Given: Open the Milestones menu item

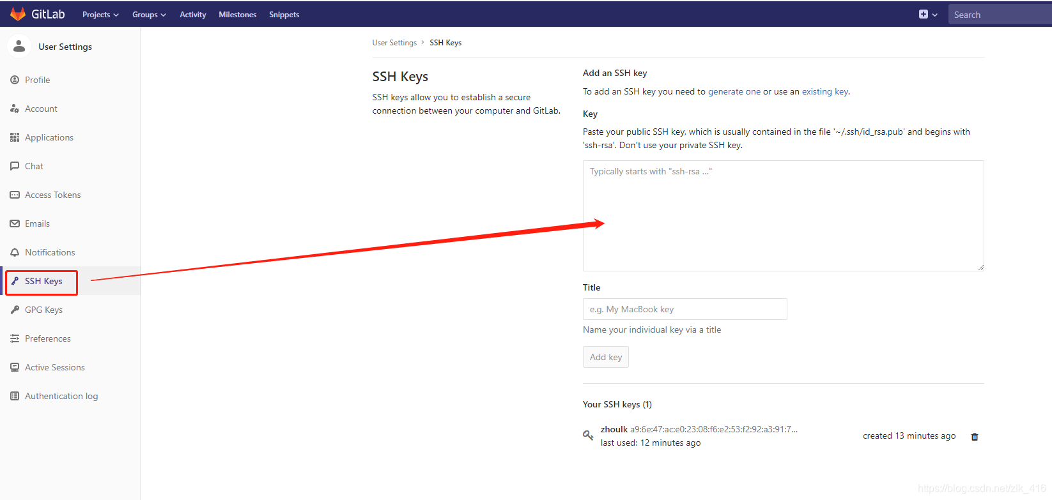Looking at the screenshot, I should coord(238,15).
